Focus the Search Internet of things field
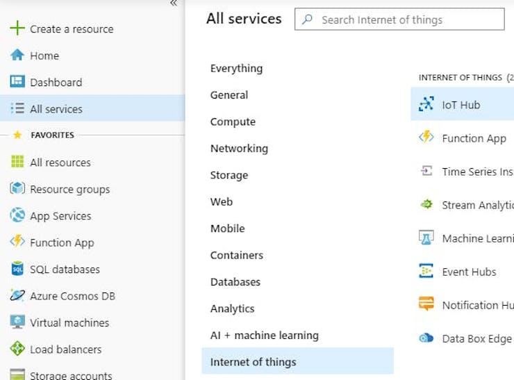The image size is (514, 380). 399,19
